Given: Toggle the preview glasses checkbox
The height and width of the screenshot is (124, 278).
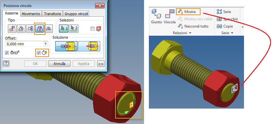Looking at the screenshot, I should coord(7,53).
